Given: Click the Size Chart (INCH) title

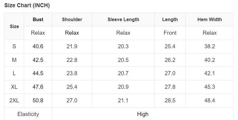Looking at the screenshot, I should pos(27,5).
